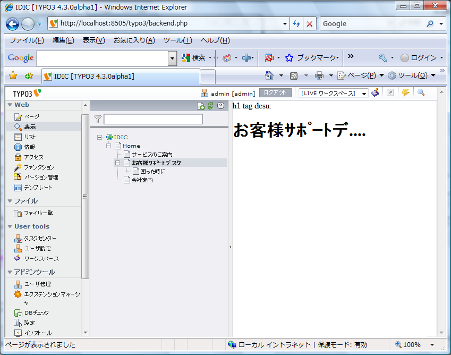Open the address bar history dropdown
Screen dimensions: 451x355
click(285, 24)
